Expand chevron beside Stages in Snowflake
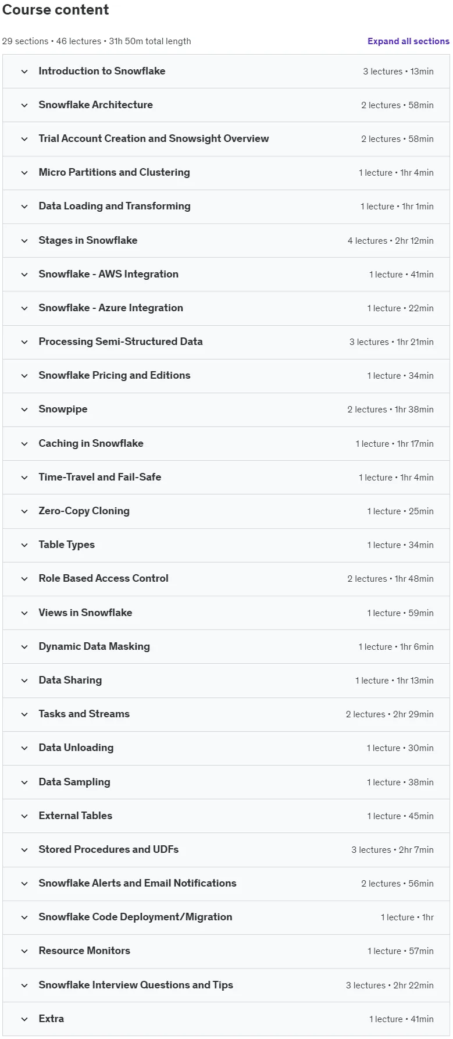 [24, 241]
